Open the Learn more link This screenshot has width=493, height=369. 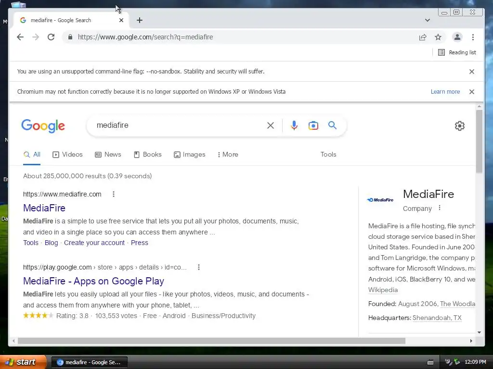pyautogui.click(x=445, y=92)
